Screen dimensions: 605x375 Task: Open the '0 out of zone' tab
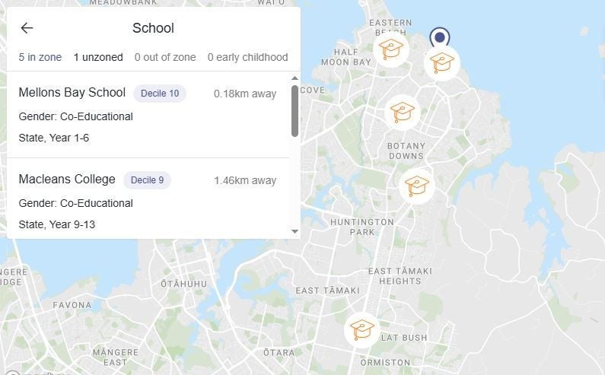point(165,57)
